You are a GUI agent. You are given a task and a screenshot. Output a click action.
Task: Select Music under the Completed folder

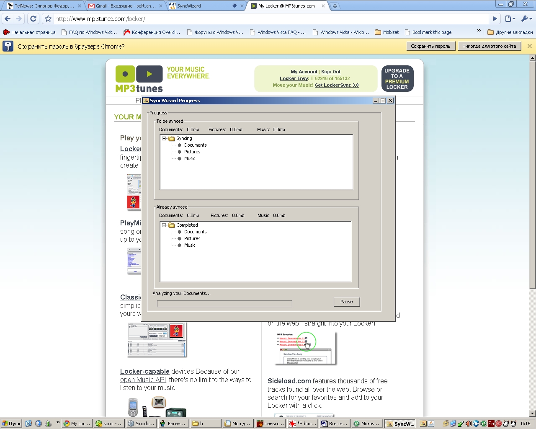coord(190,245)
